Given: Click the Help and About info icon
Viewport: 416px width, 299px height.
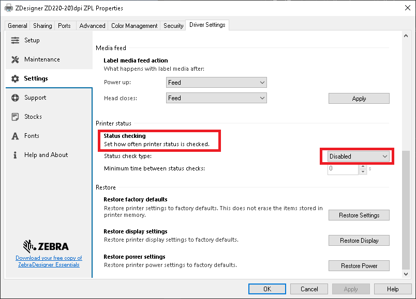Looking at the screenshot, I should [x=15, y=155].
